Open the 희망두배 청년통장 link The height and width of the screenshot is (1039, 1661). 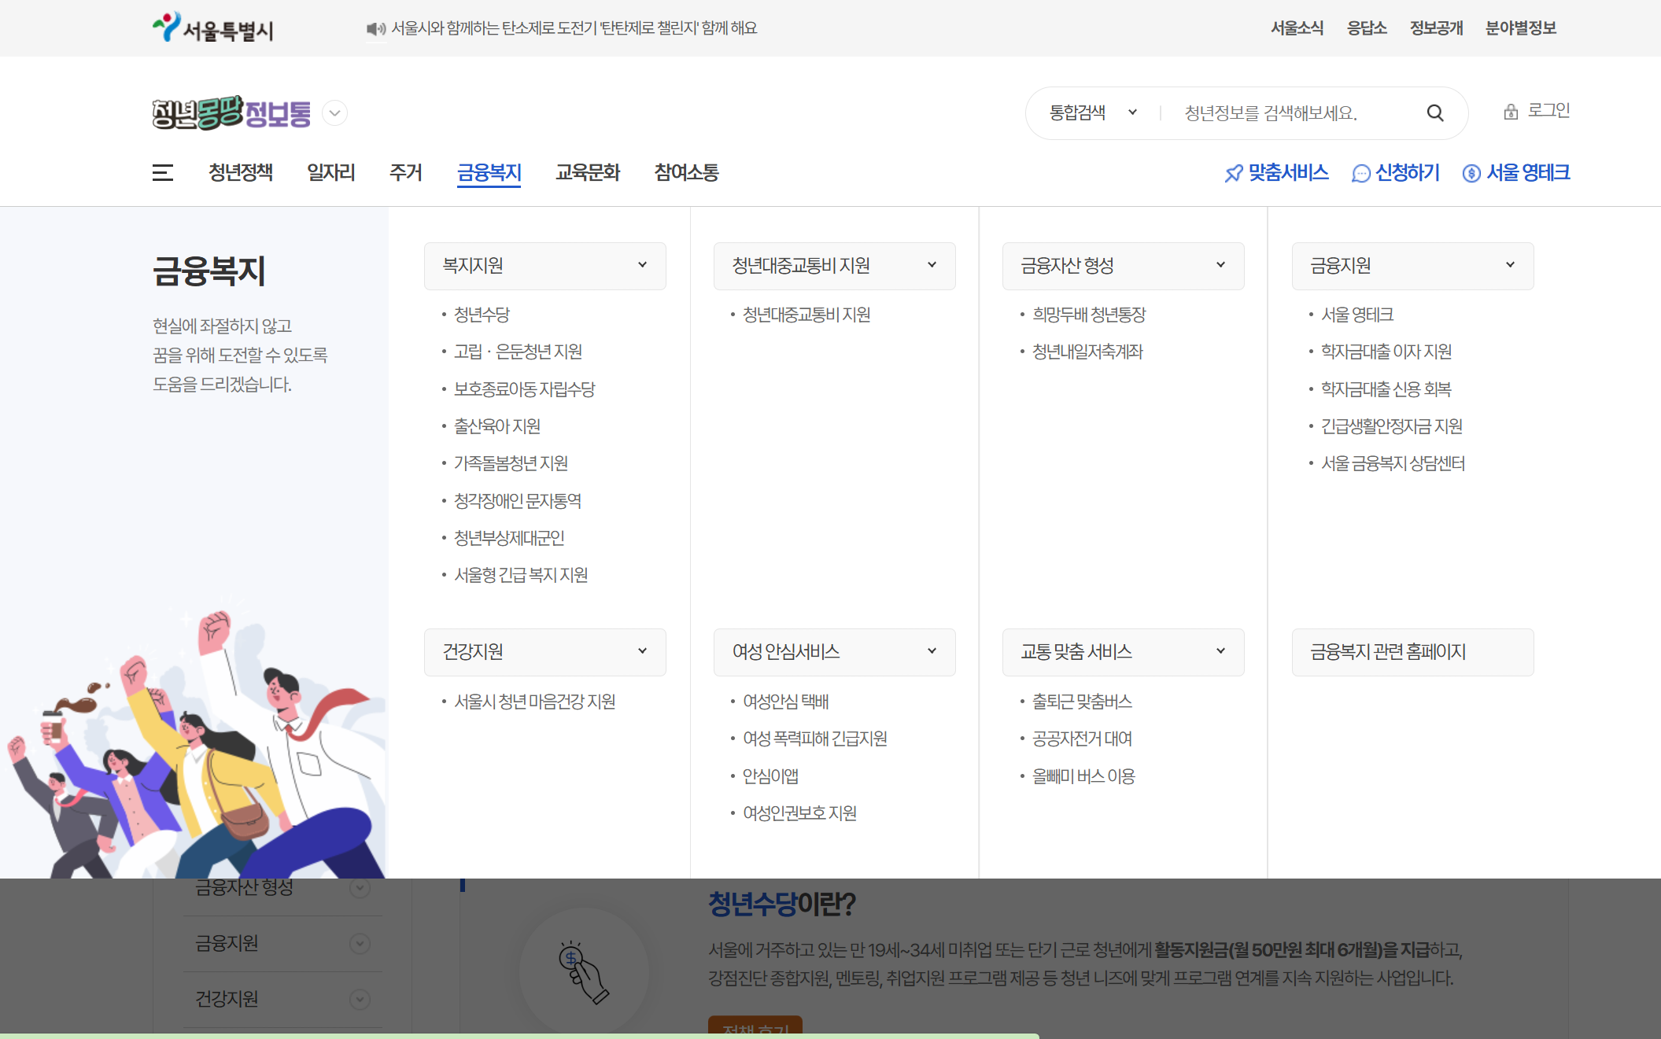pos(1088,315)
